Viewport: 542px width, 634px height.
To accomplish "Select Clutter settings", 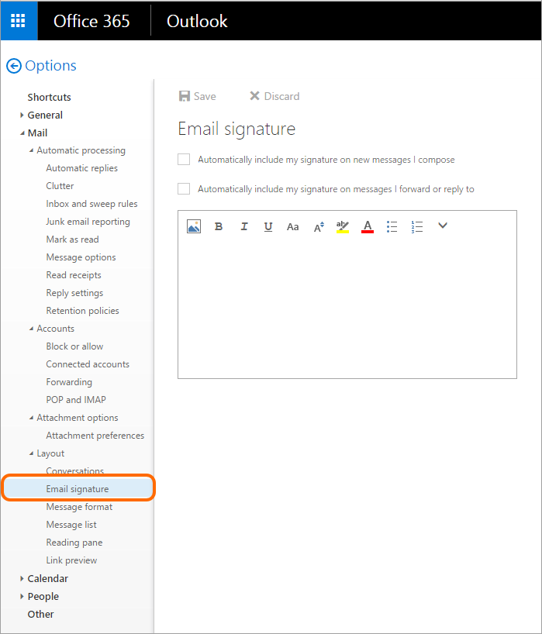I will pyautogui.click(x=60, y=186).
